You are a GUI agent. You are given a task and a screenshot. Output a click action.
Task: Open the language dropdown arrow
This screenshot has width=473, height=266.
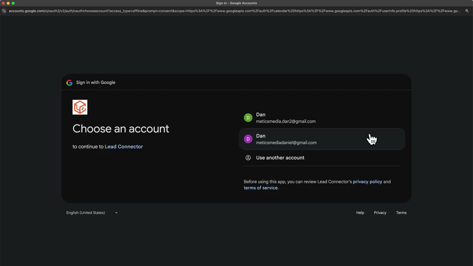116,213
